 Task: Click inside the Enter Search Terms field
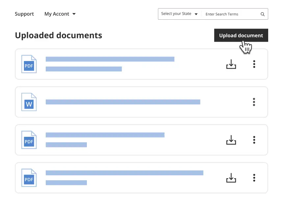click(x=230, y=14)
